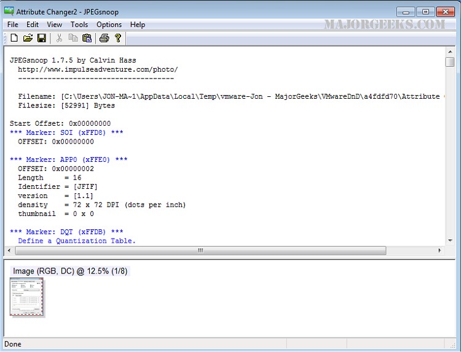Open About via question mark icon

tap(118, 38)
